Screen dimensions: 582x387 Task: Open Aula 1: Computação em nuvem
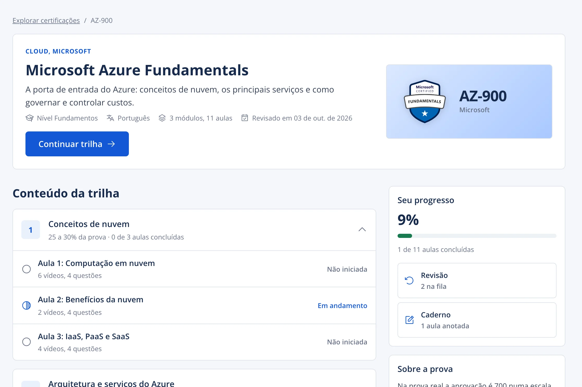[194, 269]
